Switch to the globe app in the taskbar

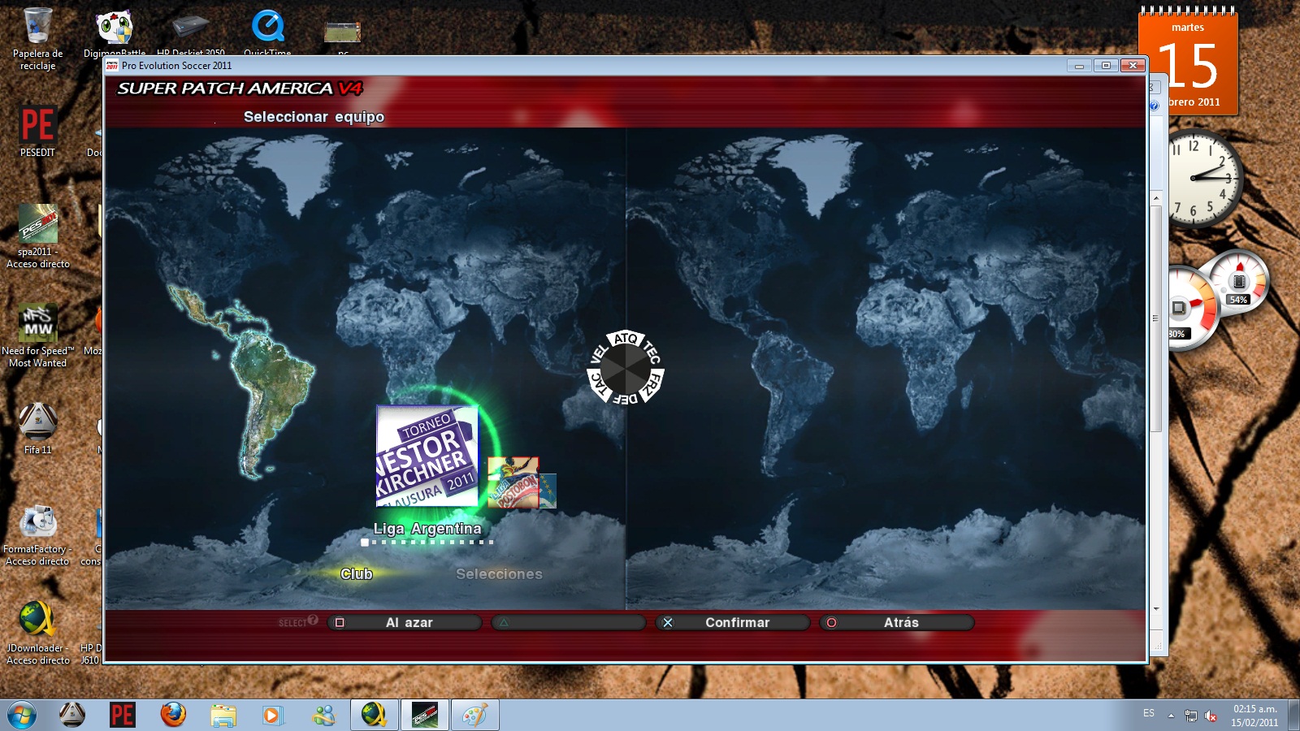tap(375, 715)
